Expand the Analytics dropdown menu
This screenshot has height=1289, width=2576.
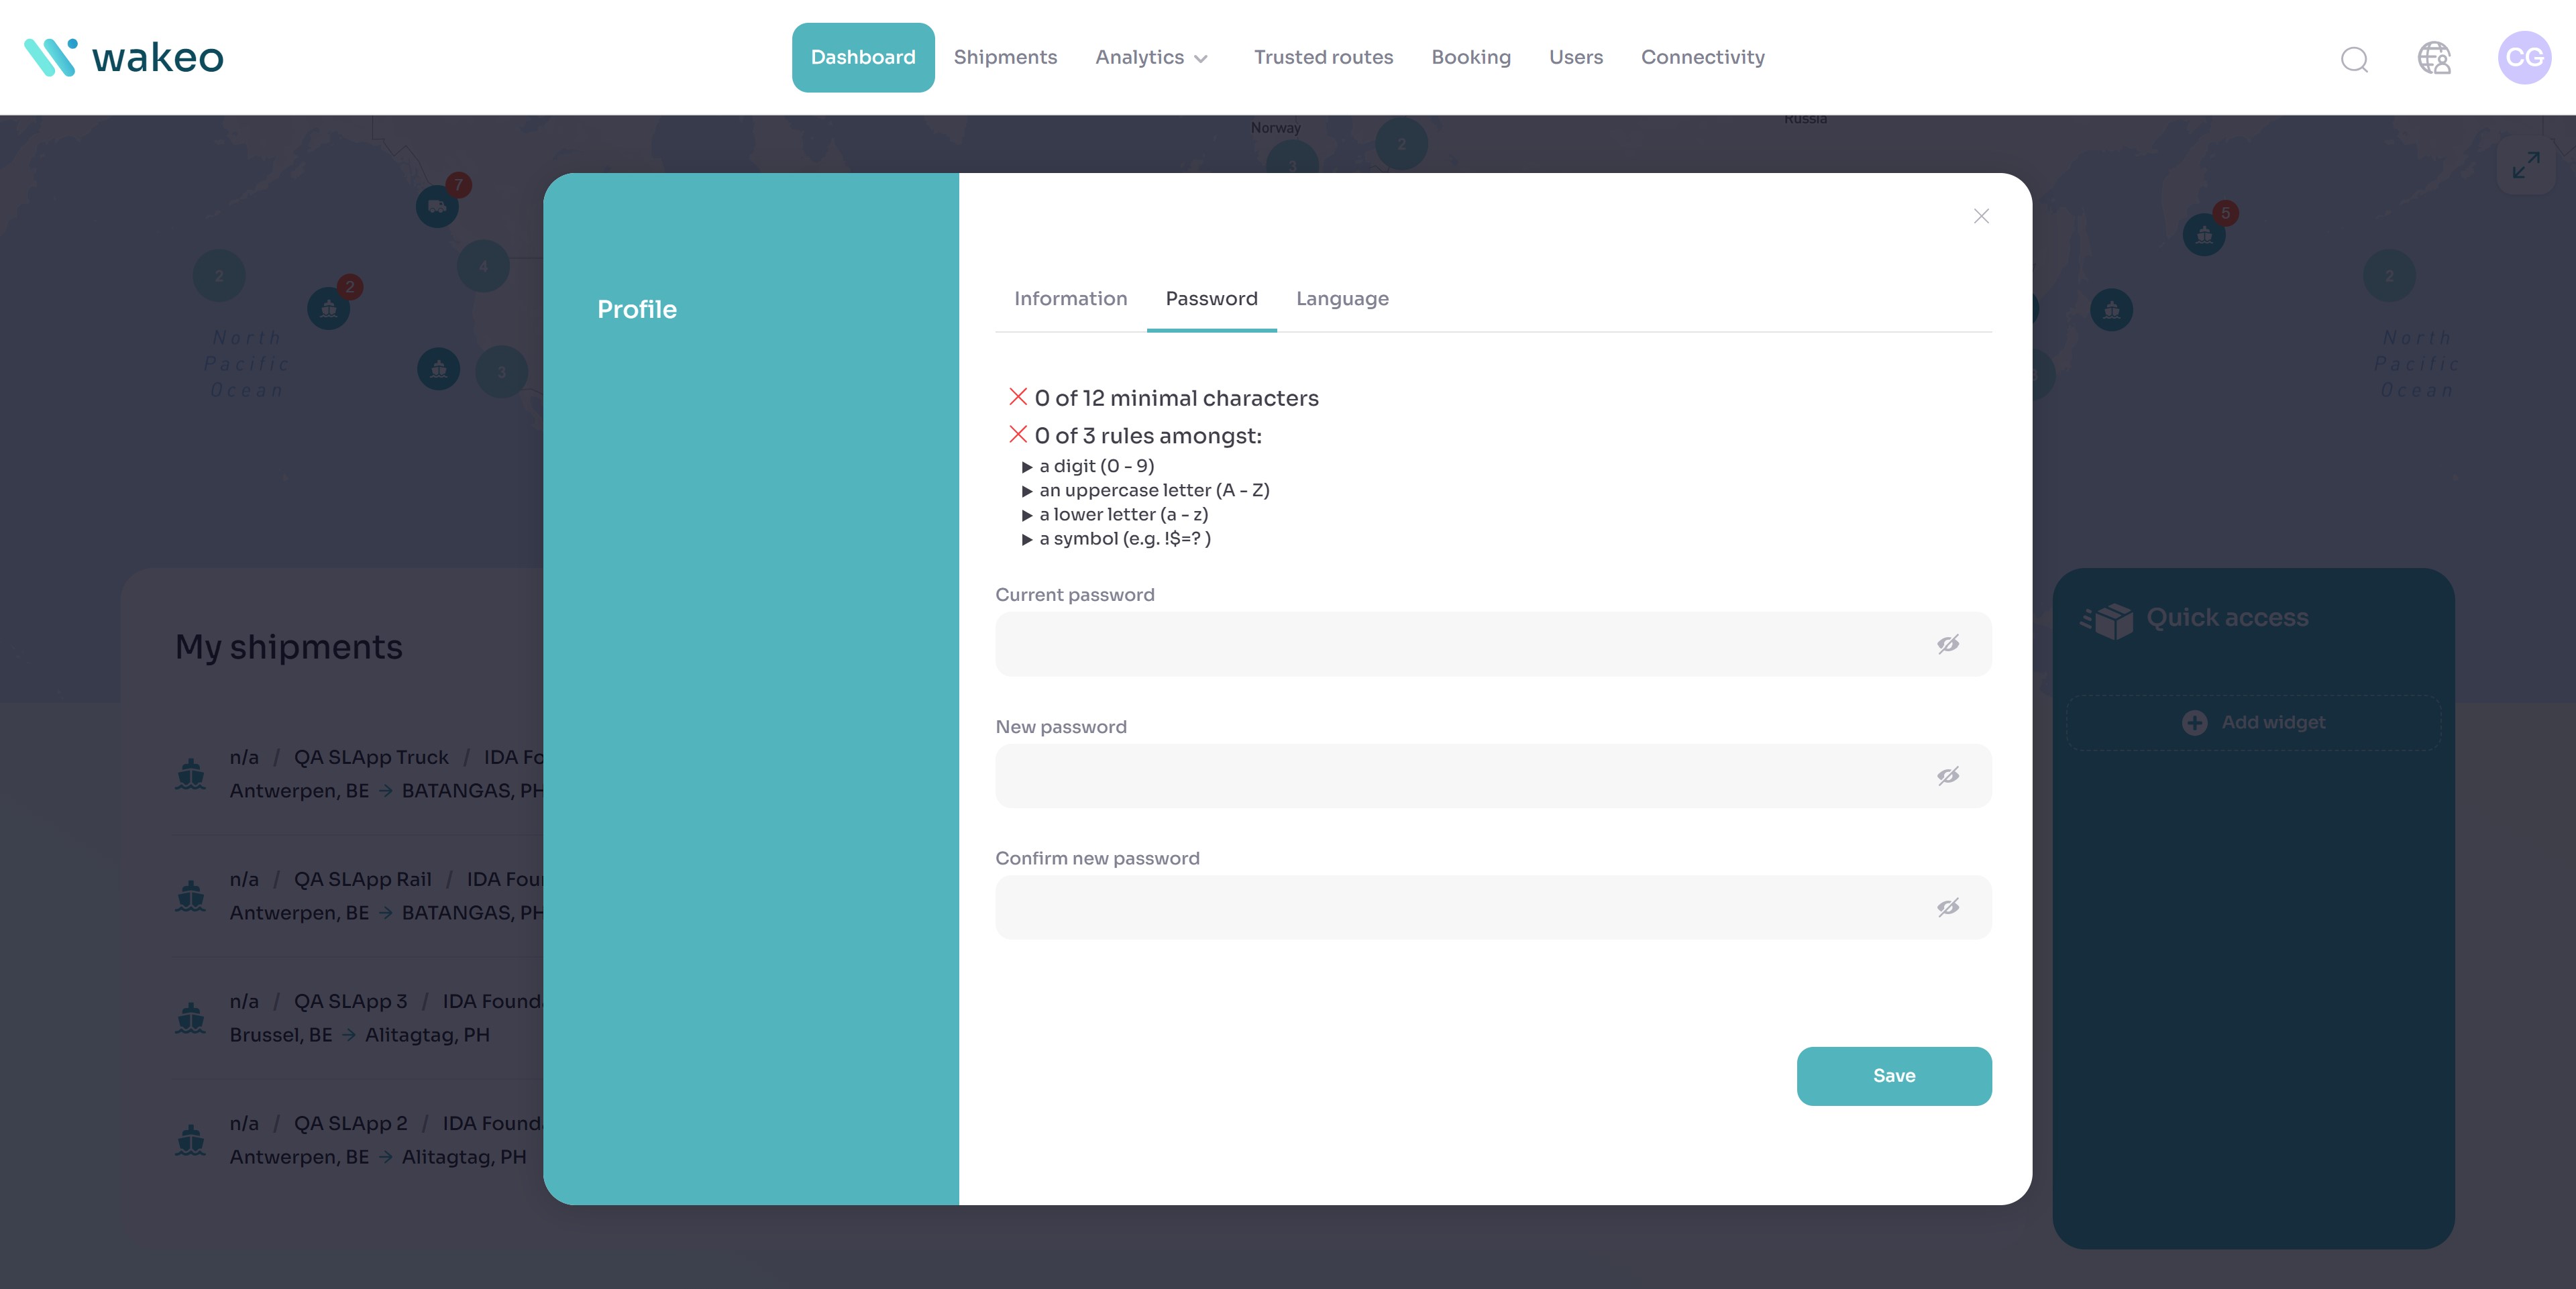1152,58
